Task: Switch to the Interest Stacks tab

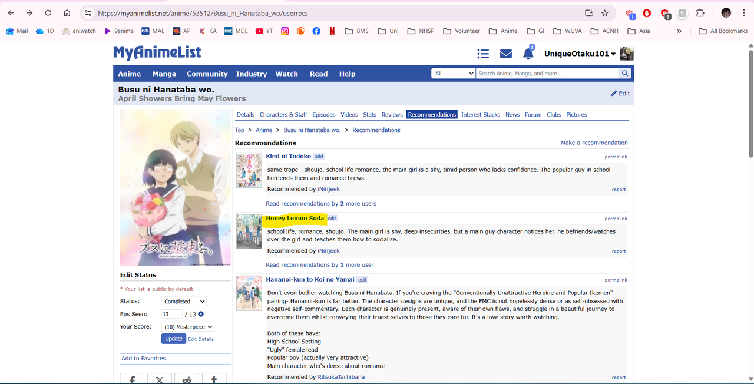Action: [x=481, y=114]
